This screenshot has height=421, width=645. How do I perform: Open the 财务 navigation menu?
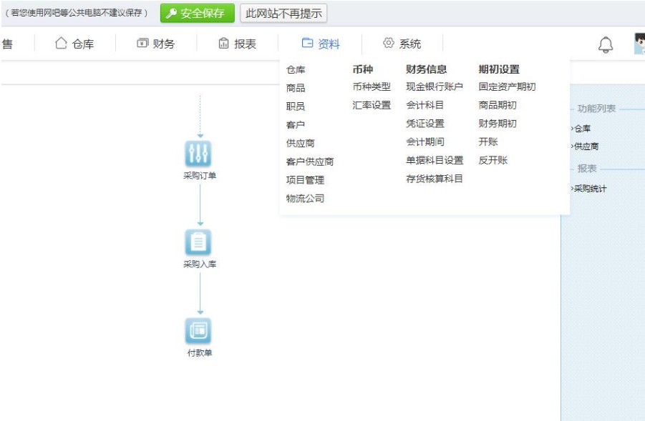(x=156, y=44)
